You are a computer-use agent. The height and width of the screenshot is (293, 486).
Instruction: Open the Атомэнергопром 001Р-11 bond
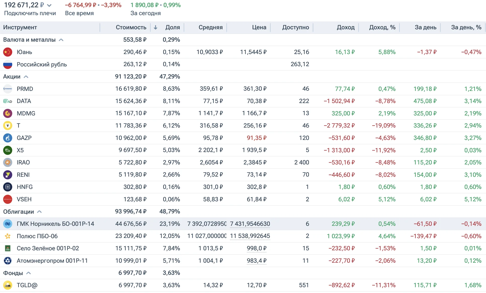(x=52, y=261)
